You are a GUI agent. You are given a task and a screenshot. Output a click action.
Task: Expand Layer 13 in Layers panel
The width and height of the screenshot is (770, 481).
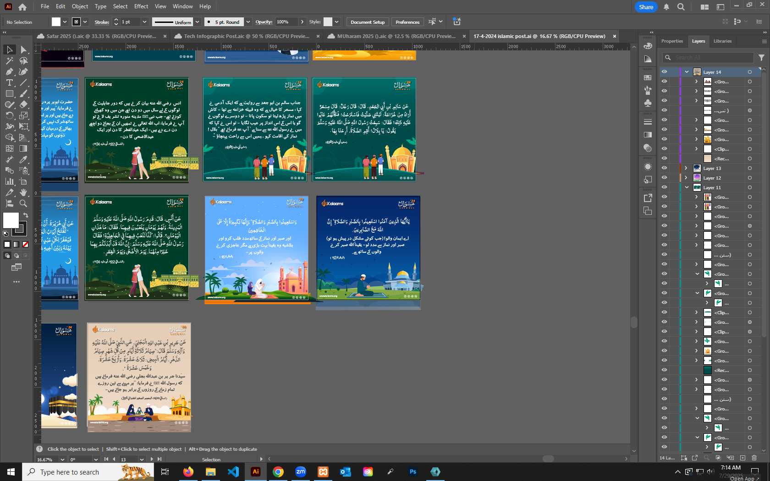point(687,168)
